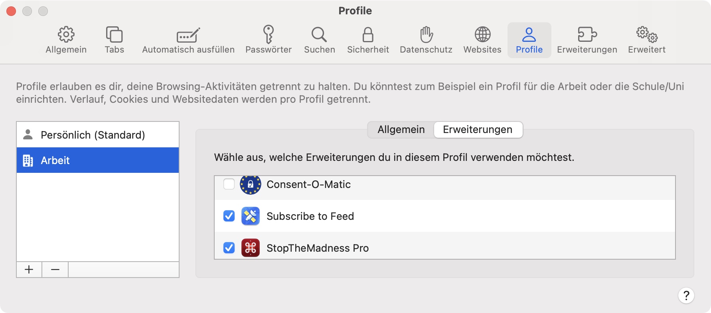Uncheck the StopTheMadness Pro checkbox
The image size is (711, 313).
click(x=229, y=248)
